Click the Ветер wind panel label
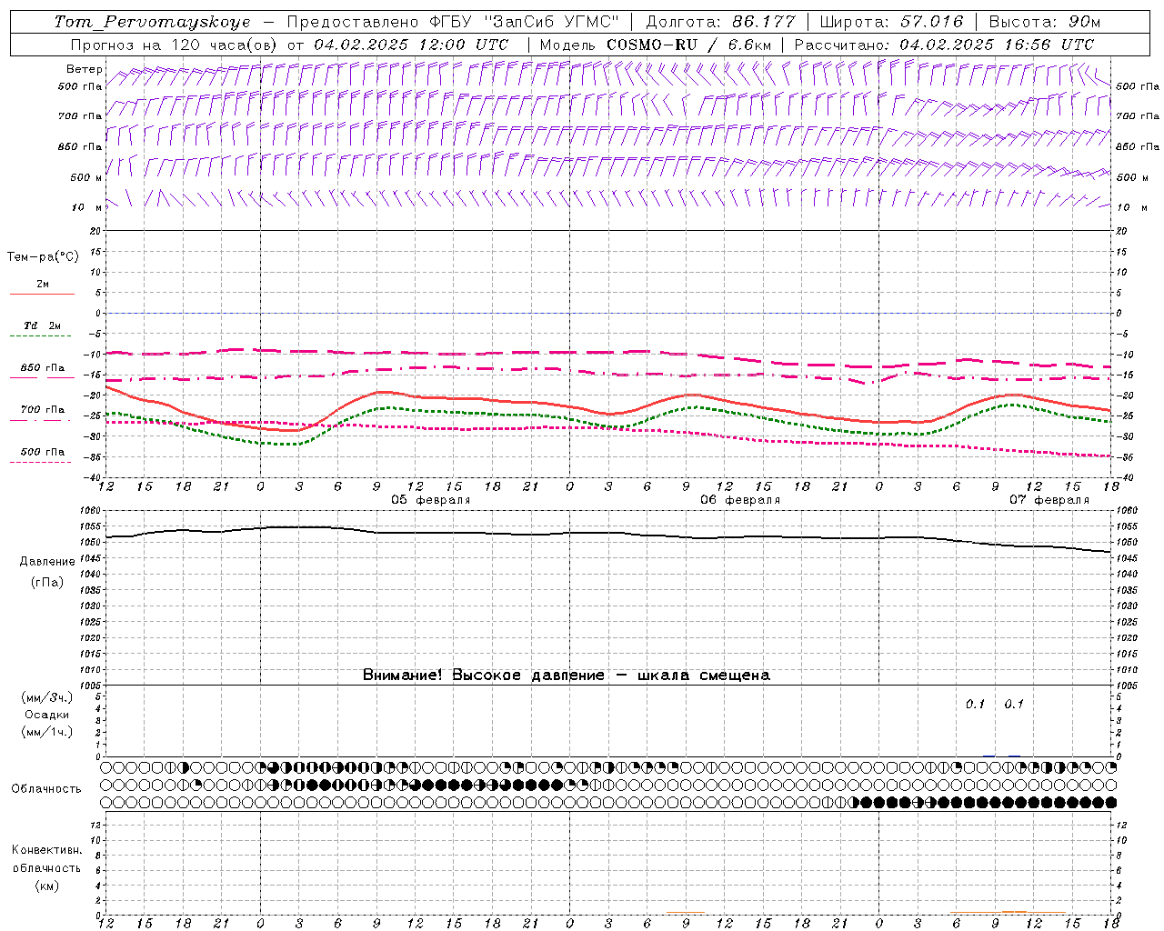 click(x=84, y=69)
